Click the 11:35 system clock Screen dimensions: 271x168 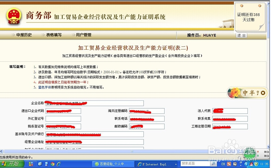pyautogui.click(x=264, y=164)
